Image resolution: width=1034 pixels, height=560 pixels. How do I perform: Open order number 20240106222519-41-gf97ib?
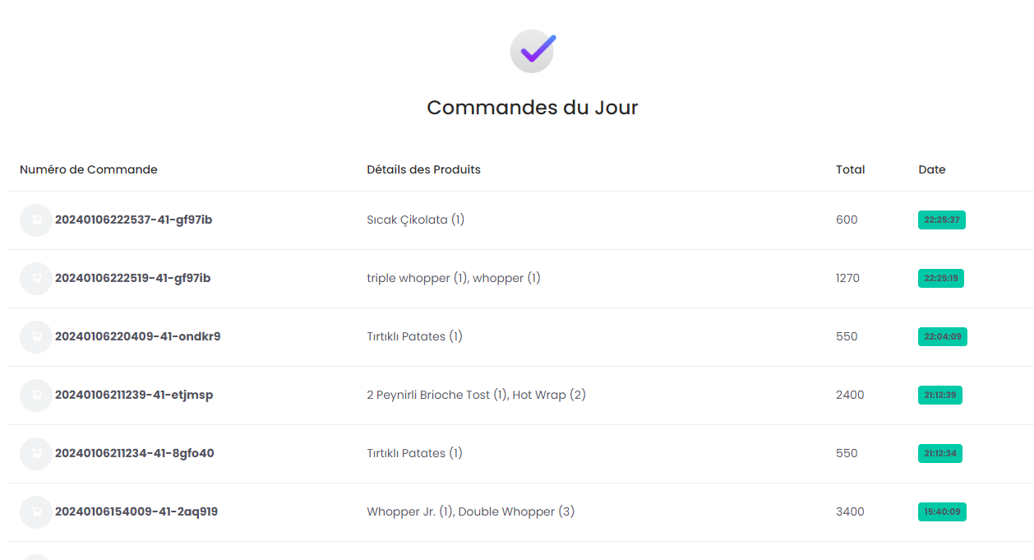click(x=133, y=278)
